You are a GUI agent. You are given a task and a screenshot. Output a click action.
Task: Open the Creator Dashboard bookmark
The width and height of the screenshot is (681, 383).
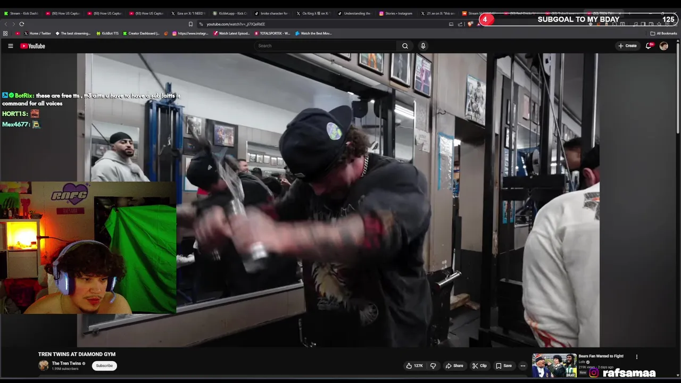tap(141, 34)
